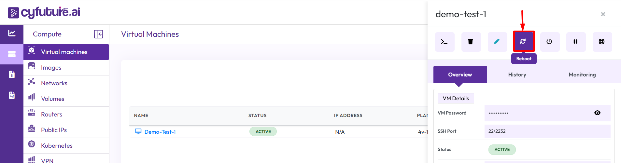The width and height of the screenshot is (621, 163).
Task: Open Demo-Test-1 VM link
Action: [160, 132]
